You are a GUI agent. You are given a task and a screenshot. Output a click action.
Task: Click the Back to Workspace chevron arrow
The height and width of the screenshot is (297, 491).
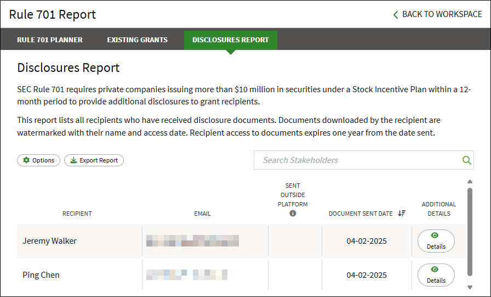[x=396, y=14]
